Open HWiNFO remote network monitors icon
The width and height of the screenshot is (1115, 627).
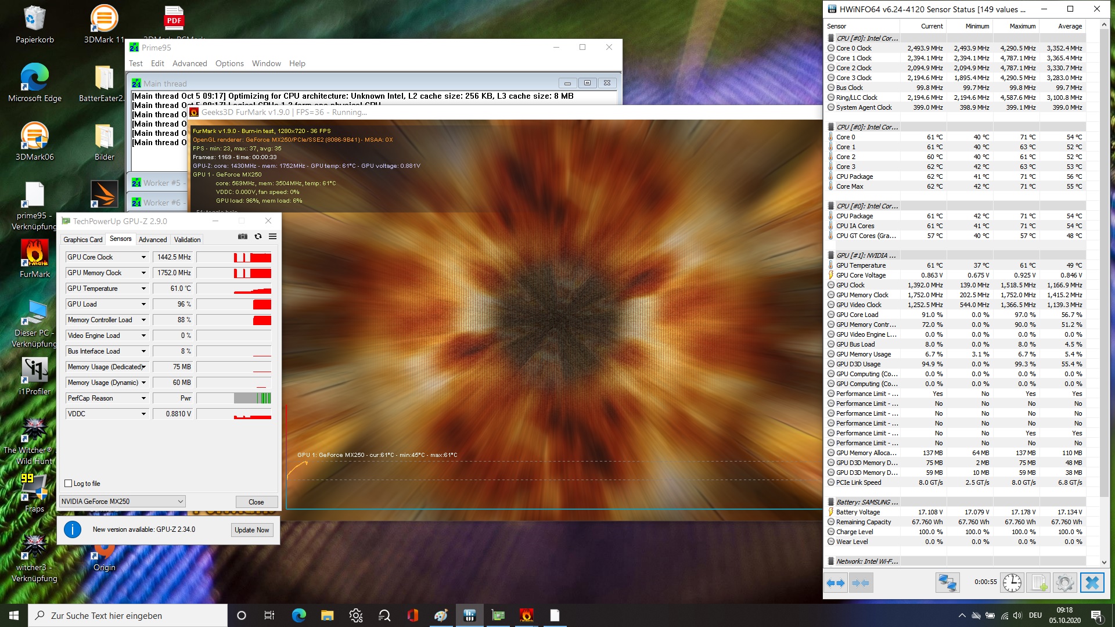click(x=947, y=582)
